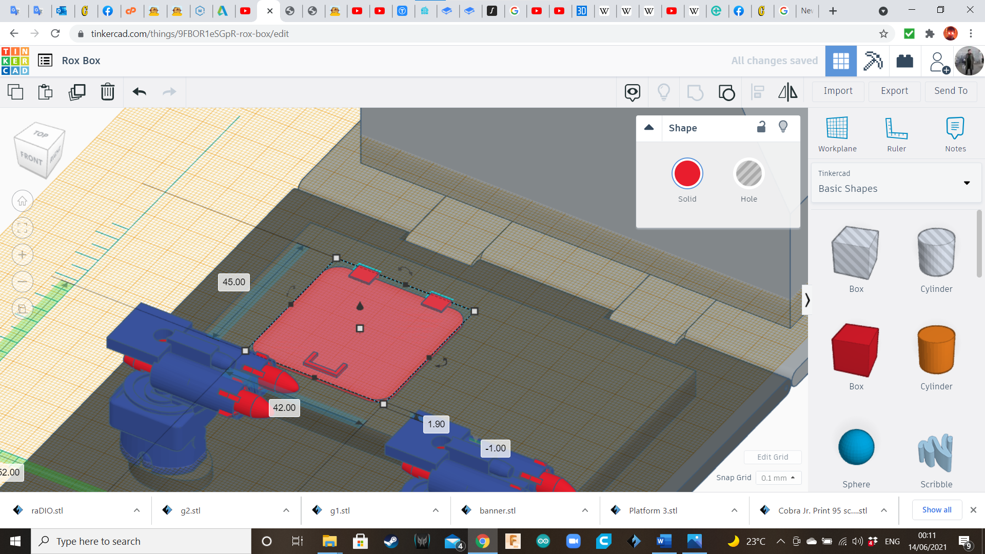Toggle the shape lock icon
This screenshot has width=985, height=554.
click(761, 127)
